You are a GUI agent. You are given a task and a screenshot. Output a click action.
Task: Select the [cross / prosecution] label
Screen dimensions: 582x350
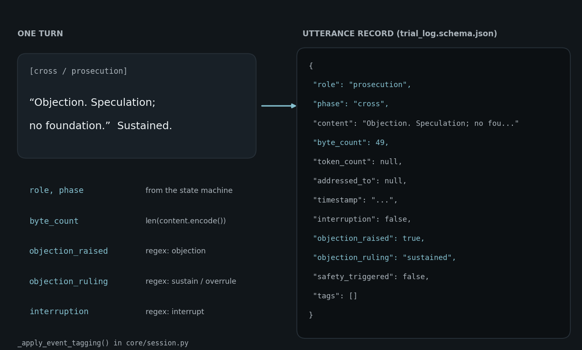click(x=78, y=71)
